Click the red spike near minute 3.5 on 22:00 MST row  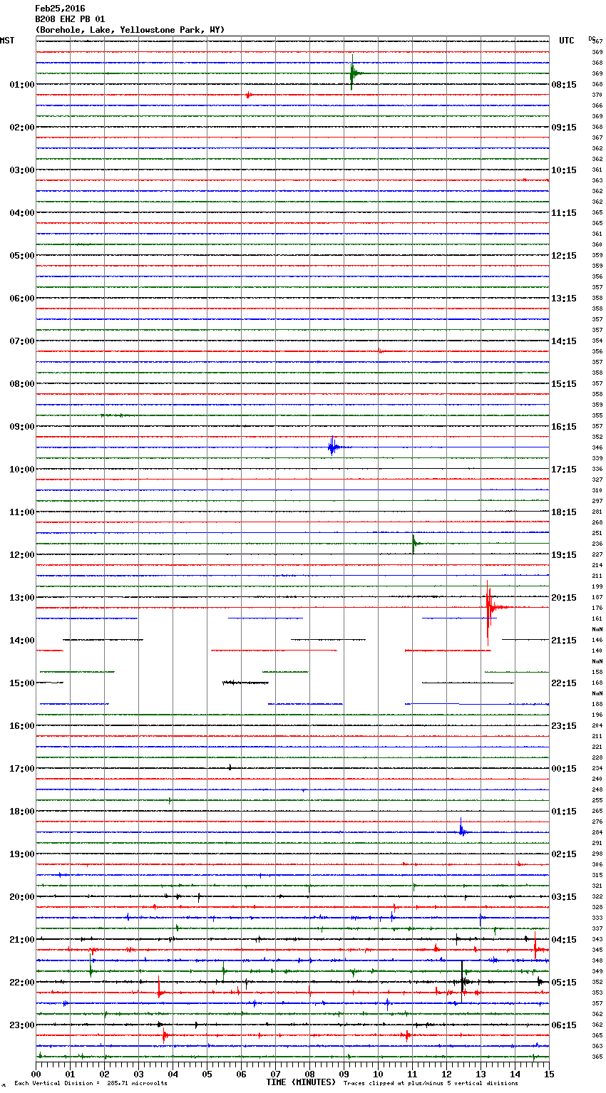click(160, 989)
